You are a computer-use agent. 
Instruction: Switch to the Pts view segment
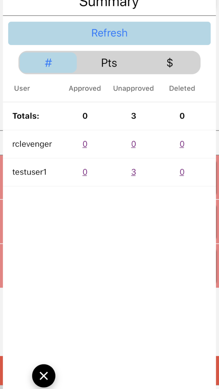click(x=109, y=63)
